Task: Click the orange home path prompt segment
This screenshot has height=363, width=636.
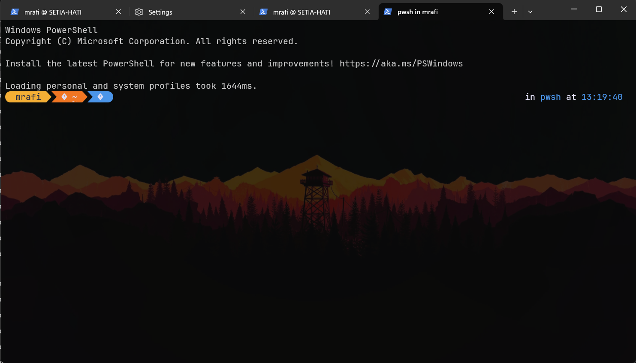Action: coord(69,97)
